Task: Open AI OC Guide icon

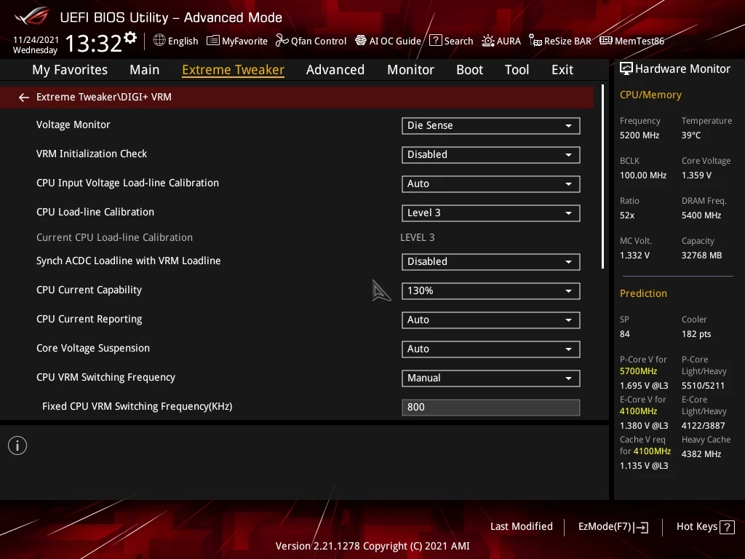Action: 361,41
